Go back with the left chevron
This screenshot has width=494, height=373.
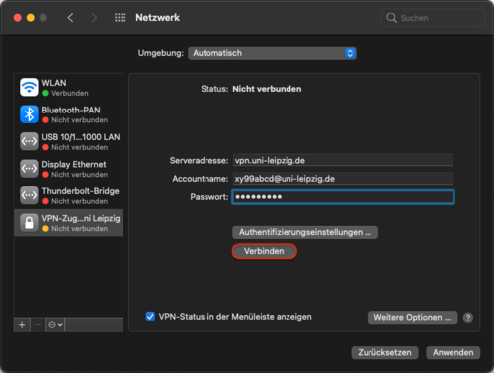(x=70, y=18)
